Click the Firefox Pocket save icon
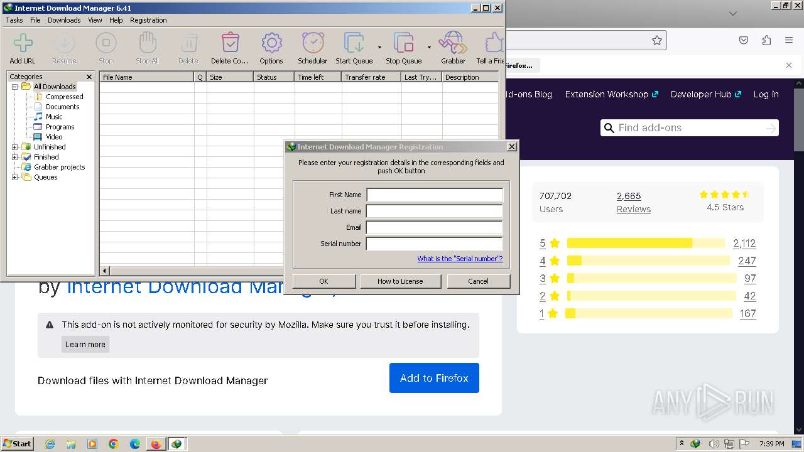Viewport: 804px width, 452px height. pos(744,40)
